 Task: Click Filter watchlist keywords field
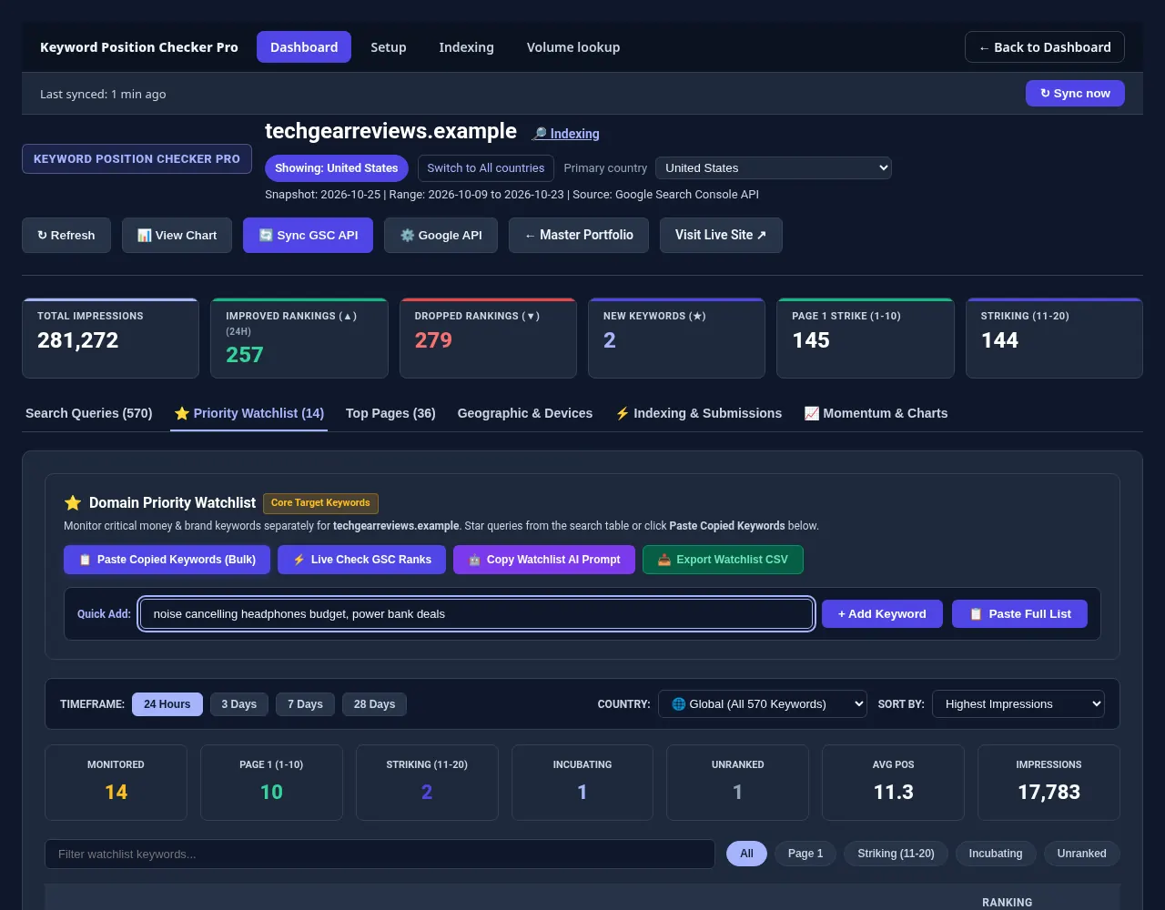[x=380, y=854]
